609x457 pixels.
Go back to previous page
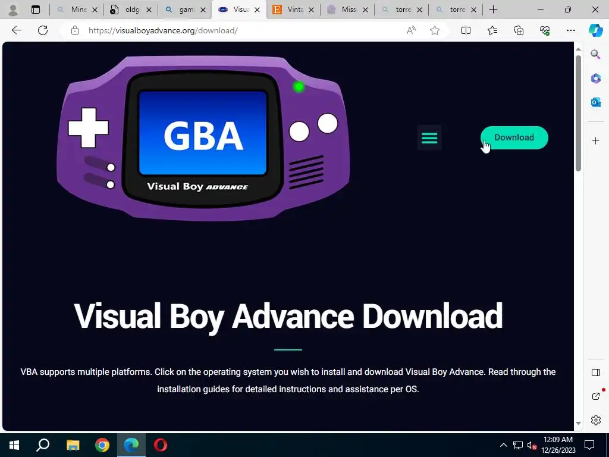16,30
